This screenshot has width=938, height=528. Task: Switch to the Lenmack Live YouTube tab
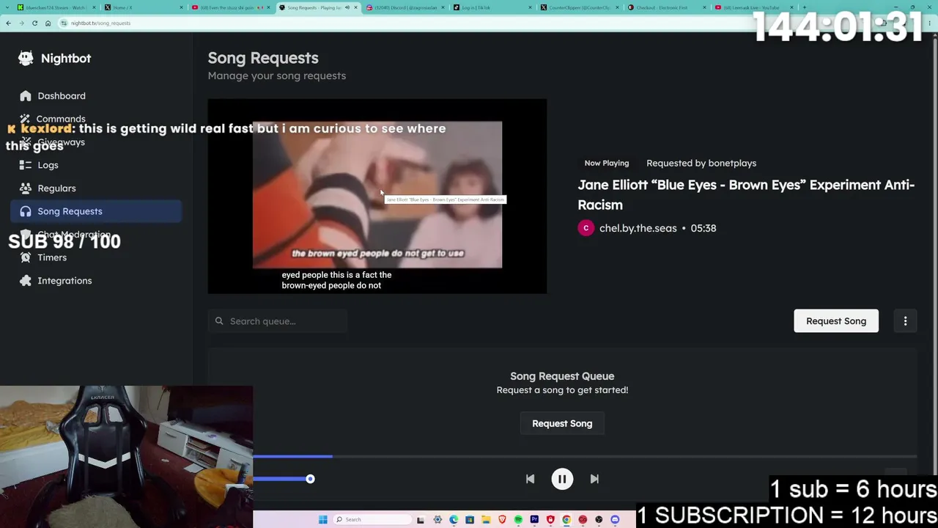(x=753, y=7)
